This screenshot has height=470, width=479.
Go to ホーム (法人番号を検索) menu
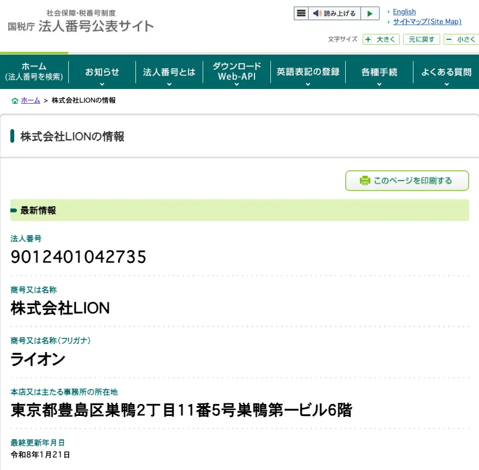pyautogui.click(x=34, y=72)
